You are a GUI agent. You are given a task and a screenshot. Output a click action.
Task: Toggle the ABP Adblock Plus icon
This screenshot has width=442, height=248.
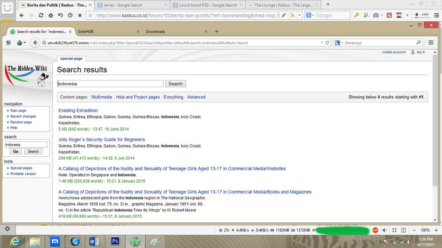click(x=375, y=230)
